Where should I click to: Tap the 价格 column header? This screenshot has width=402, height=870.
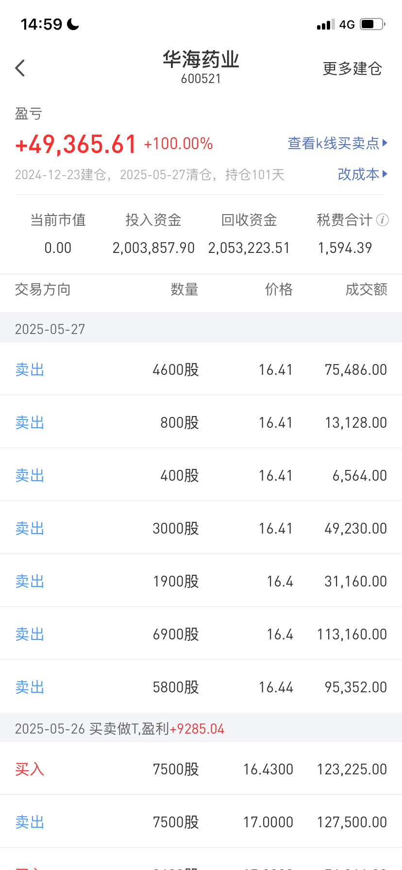point(279,290)
